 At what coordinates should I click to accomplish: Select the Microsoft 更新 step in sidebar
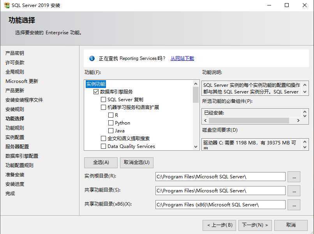pos(22,81)
